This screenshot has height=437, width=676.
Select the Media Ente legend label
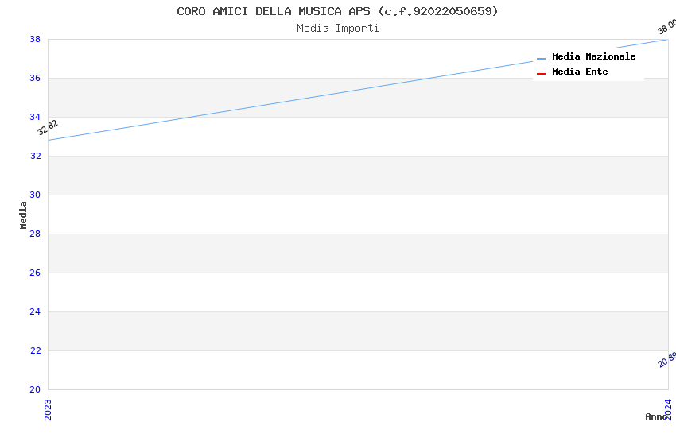tap(580, 72)
